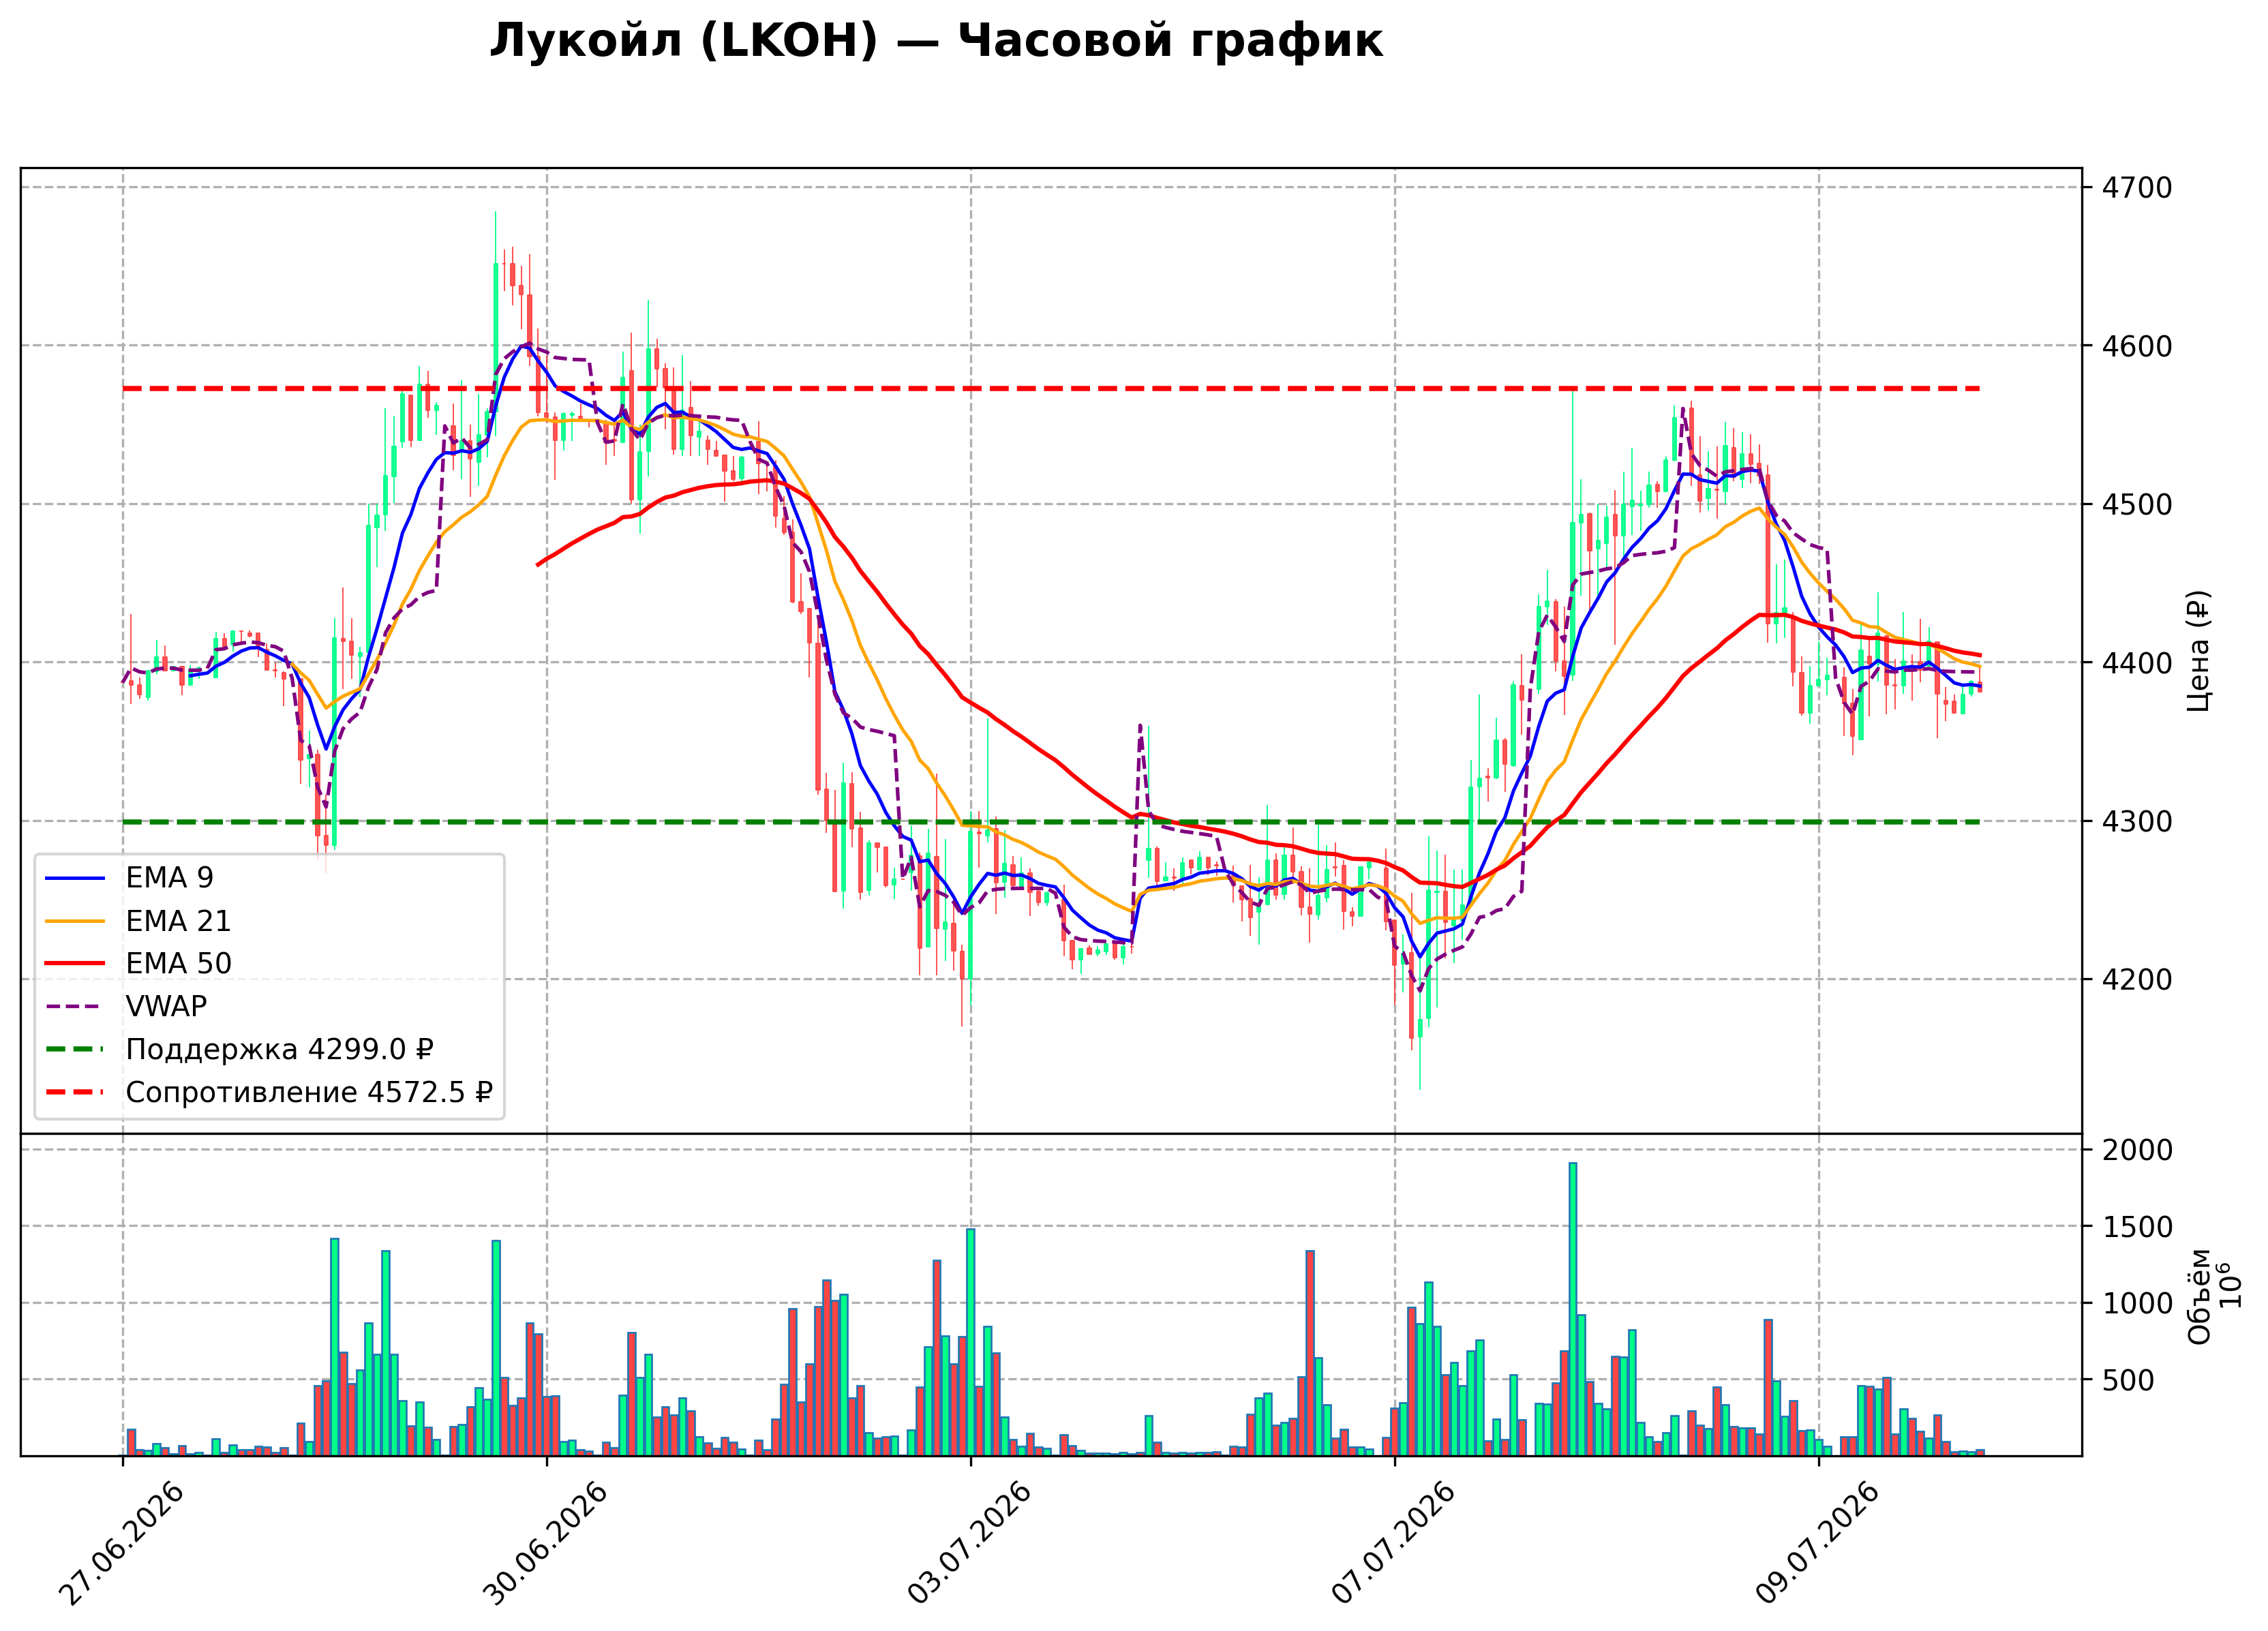Click the 4600 price axis label
2268x1631 pixels.
click(x=2137, y=346)
